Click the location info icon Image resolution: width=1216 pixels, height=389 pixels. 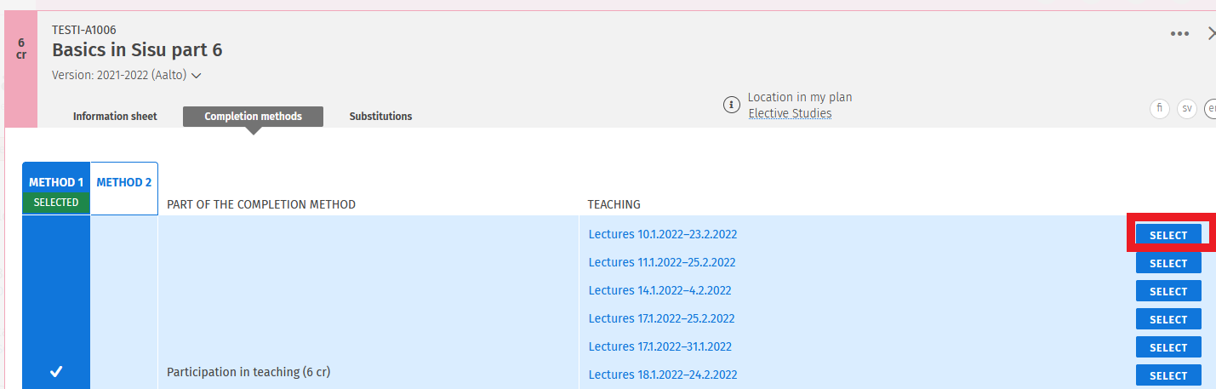point(730,105)
